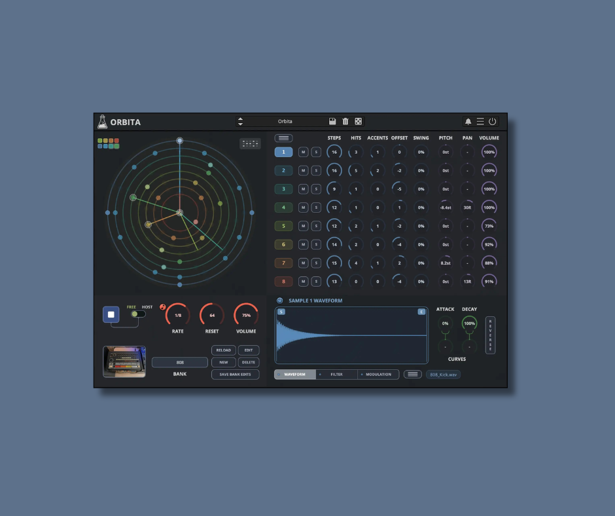The height and width of the screenshot is (516, 615).
Task: Click the Attack knob at 0%
Action: click(x=445, y=323)
